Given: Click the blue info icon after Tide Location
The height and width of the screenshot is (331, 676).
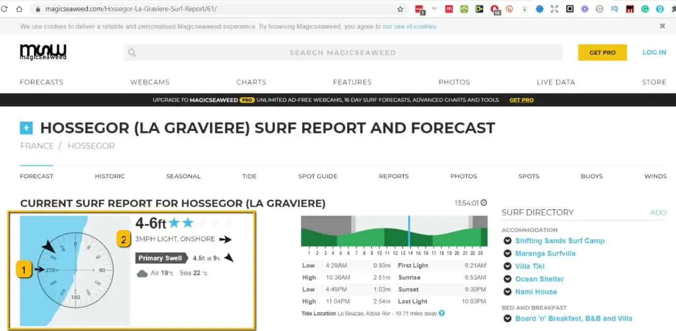Looking at the screenshot, I should click(443, 313).
